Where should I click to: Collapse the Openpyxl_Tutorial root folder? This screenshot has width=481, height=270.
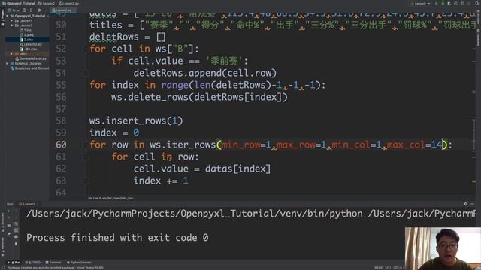coord(8,16)
